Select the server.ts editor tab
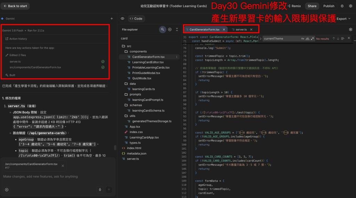Image resolution: width=356 pixels, height=198 pixels. click(241, 30)
